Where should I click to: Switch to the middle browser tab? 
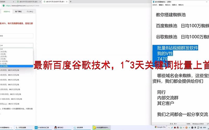28,2
